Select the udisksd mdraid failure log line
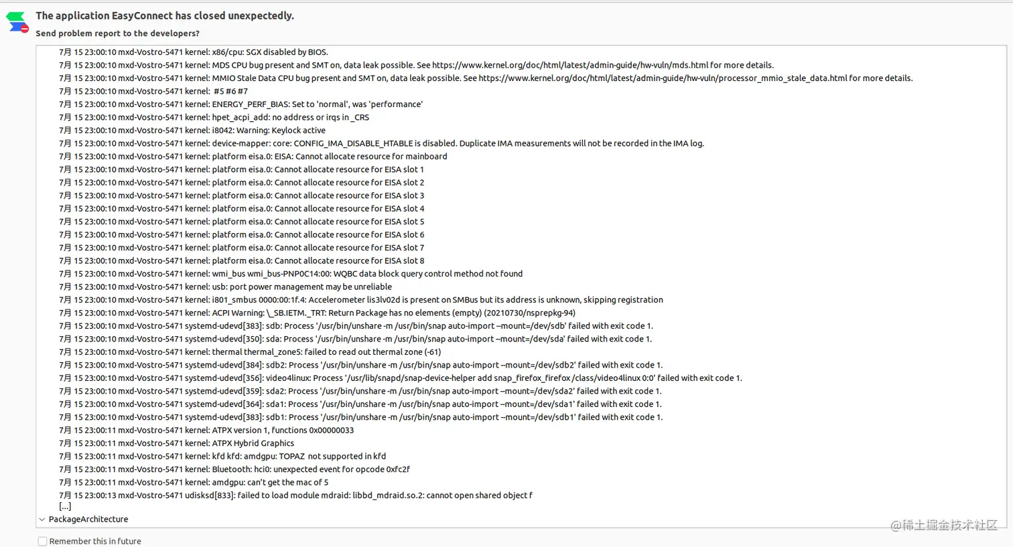This screenshot has width=1013, height=547. 295,495
